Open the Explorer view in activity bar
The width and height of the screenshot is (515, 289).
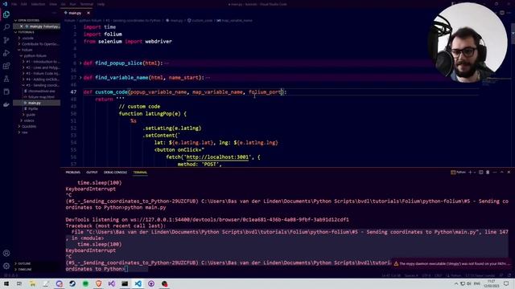[x=6, y=14]
